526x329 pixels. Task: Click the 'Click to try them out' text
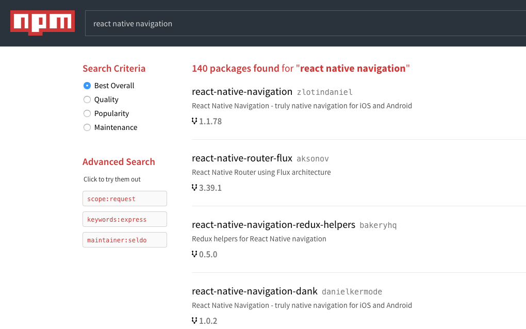(112, 179)
